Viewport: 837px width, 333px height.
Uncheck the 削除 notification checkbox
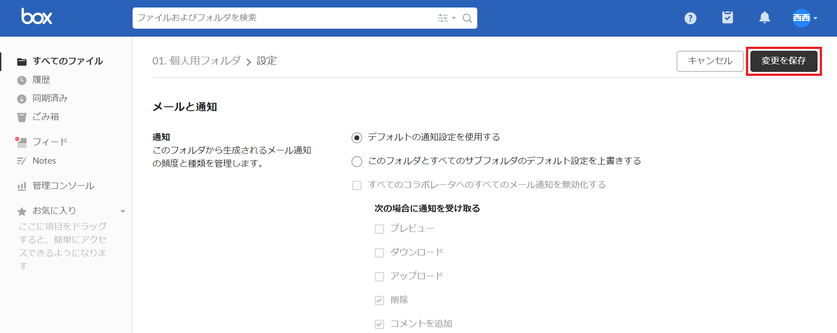tap(379, 300)
